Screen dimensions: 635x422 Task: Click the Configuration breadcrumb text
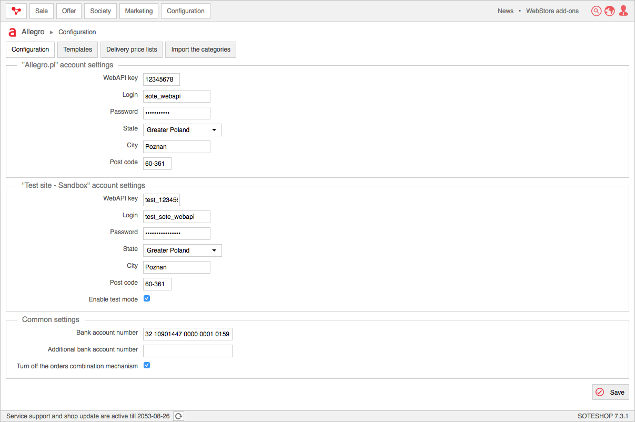tap(77, 32)
